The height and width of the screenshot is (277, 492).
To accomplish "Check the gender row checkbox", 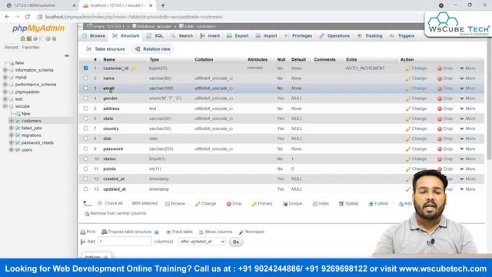I will coord(85,98).
